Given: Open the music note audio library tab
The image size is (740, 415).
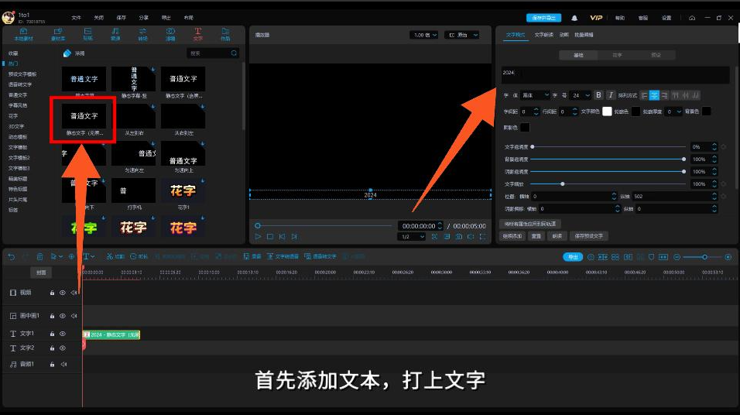Looking at the screenshot, I should [115, 35].
